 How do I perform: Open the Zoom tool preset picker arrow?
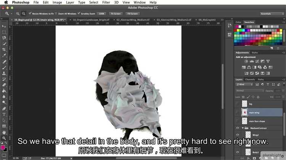tap(11, 14)
